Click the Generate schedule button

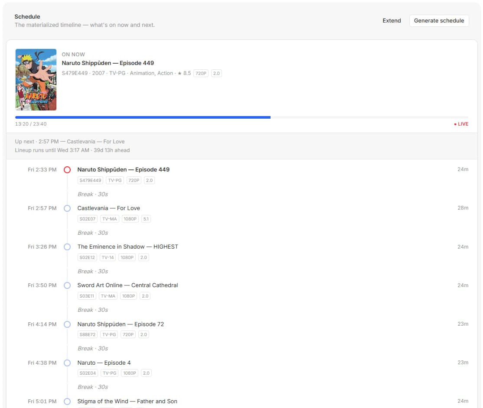(439, 21)
